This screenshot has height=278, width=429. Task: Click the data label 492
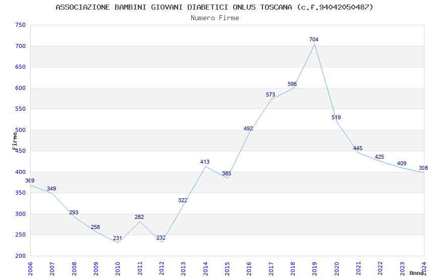point(248,128)
